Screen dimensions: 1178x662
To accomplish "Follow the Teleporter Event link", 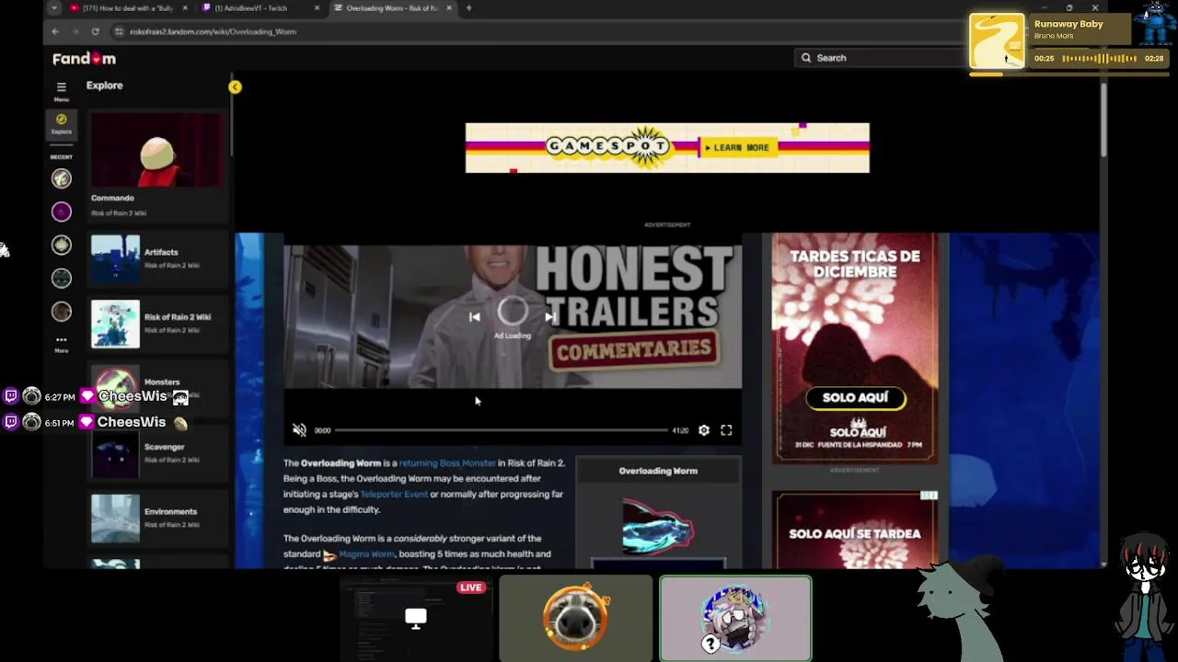I will click(394, 495).
